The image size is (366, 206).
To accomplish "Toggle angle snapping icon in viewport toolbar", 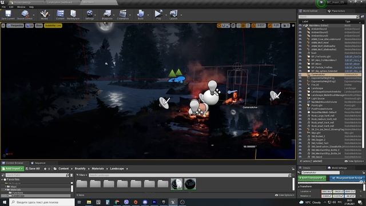I will pos(253,25).
